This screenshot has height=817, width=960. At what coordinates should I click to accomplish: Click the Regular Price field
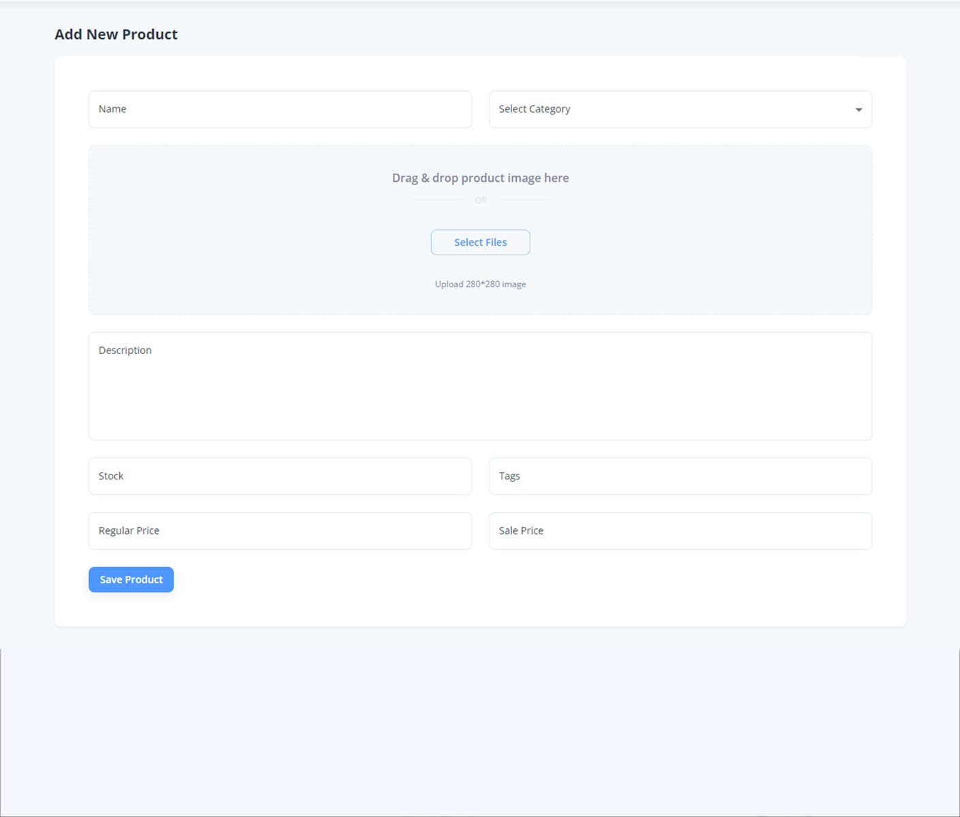click(x=279, y=530)
